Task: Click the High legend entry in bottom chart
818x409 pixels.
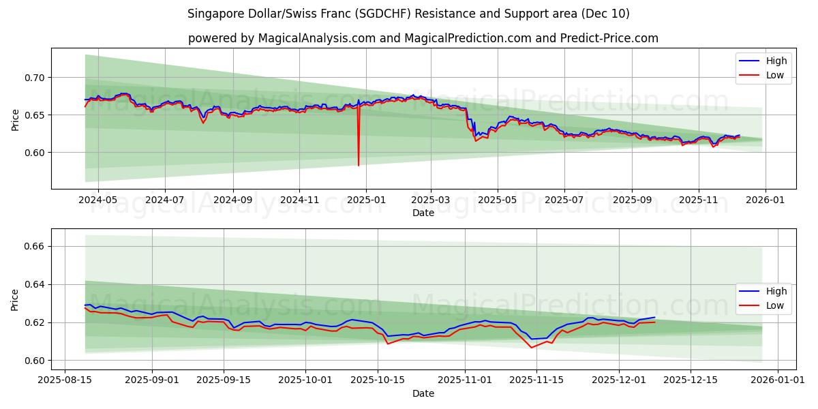Action: click(775, 290)
